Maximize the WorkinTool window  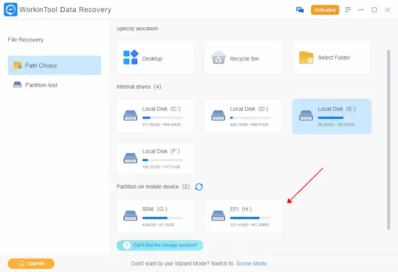[x=374, y=10]
